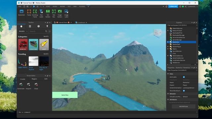
Task: Open the help icon next to Collaborate
Action: [180, 7]
